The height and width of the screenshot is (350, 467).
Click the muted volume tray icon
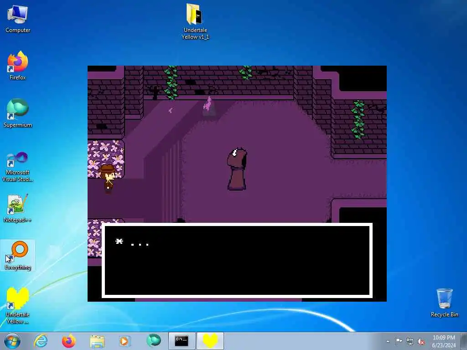pos(421,341)
